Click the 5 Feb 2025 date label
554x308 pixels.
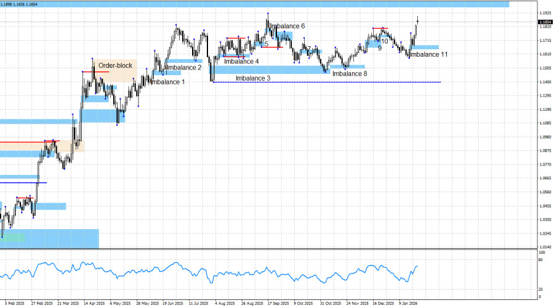point(14,304)
